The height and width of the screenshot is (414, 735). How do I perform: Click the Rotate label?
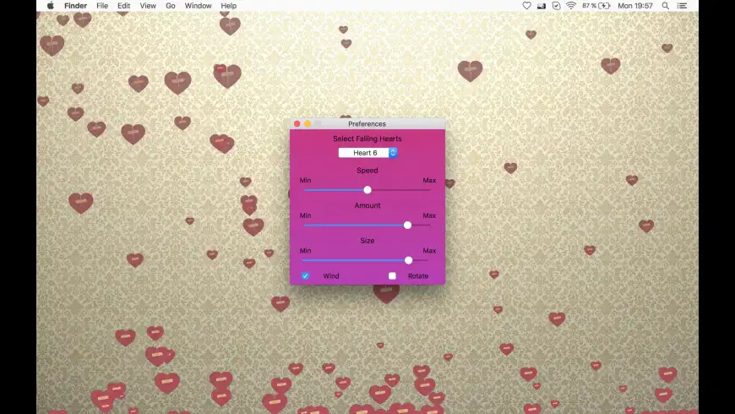[418, 276]
